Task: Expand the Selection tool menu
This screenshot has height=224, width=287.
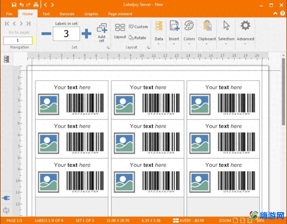Action: [226, 33]
